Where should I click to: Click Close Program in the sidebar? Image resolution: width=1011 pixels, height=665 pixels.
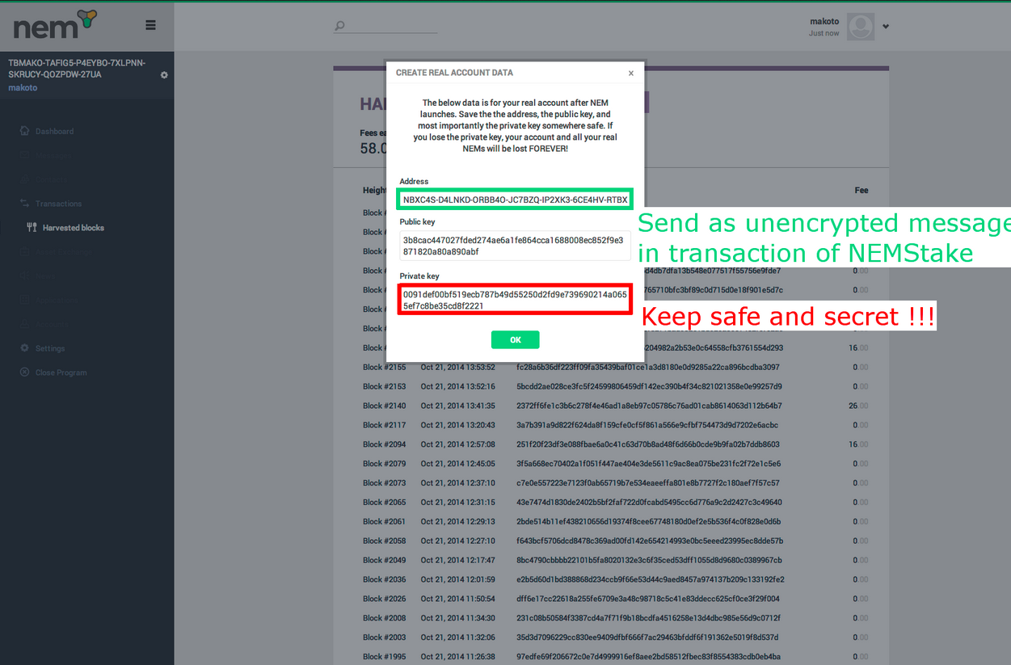point(61,372)
